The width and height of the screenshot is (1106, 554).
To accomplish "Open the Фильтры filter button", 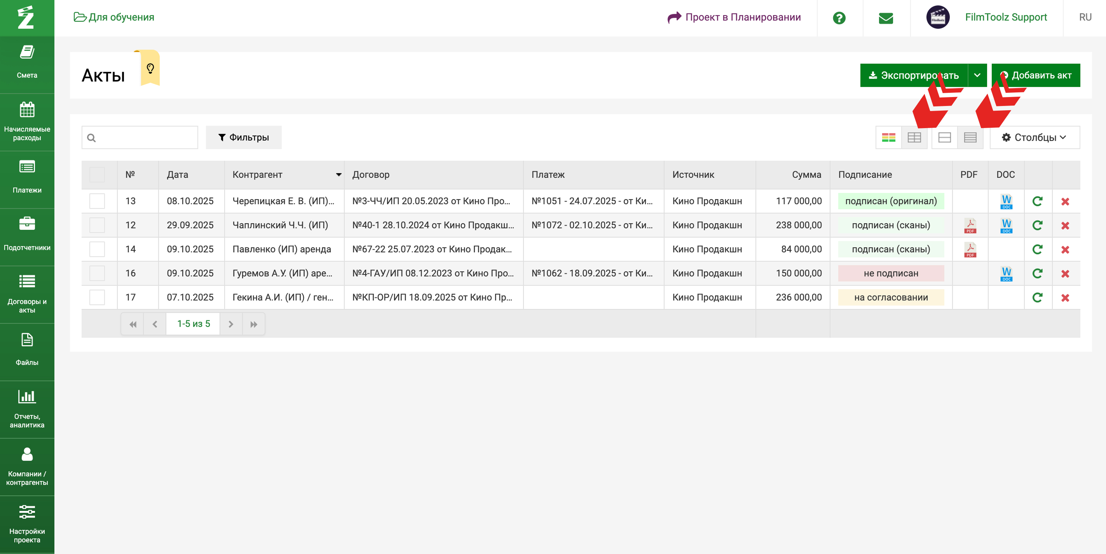I will (243, 137).
